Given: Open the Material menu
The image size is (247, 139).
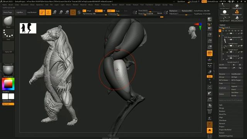Looking at the screenshot, I should click(x=83, y=5).
